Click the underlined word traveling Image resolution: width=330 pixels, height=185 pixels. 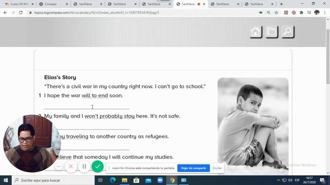pyautogui.click(x=77, y=136)
